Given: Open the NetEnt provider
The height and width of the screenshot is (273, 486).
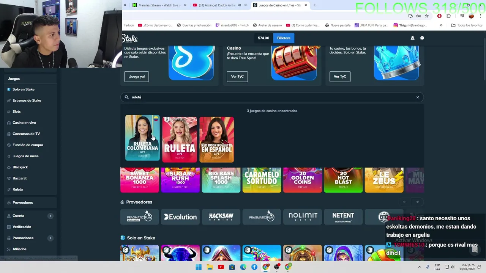Looking at the screenshot, I should 343,217.
